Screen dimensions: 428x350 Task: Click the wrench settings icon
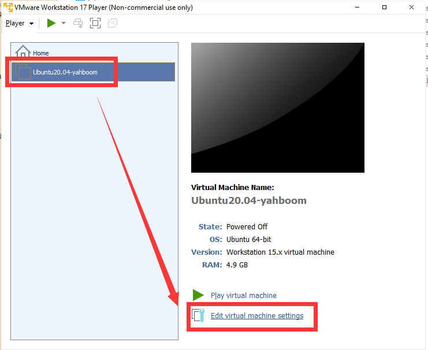point(199,315)
